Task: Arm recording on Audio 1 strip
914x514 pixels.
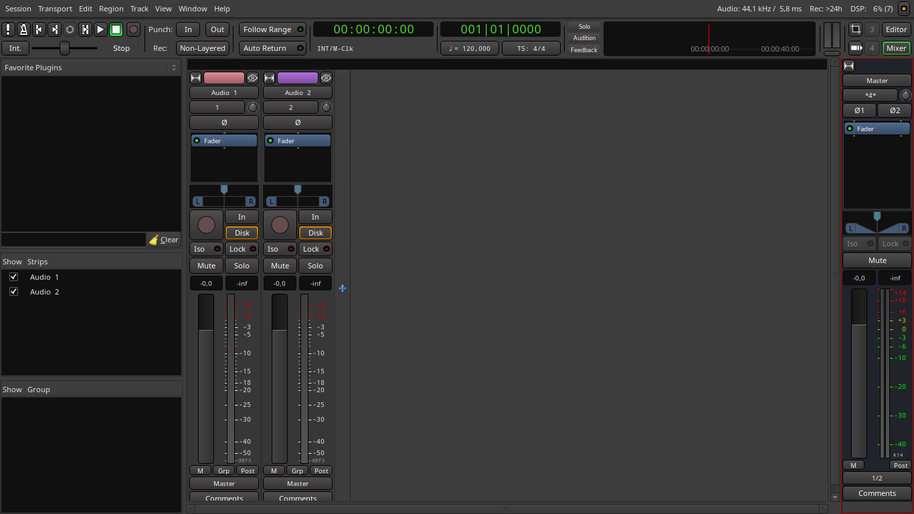Action: pyautogui.click(x=206, y=225)
